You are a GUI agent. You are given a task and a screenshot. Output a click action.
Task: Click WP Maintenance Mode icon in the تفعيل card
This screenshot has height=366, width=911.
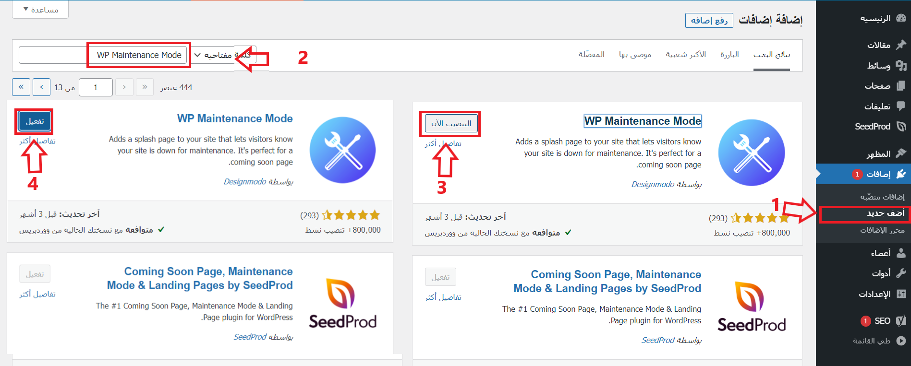(x=343, y=150)
